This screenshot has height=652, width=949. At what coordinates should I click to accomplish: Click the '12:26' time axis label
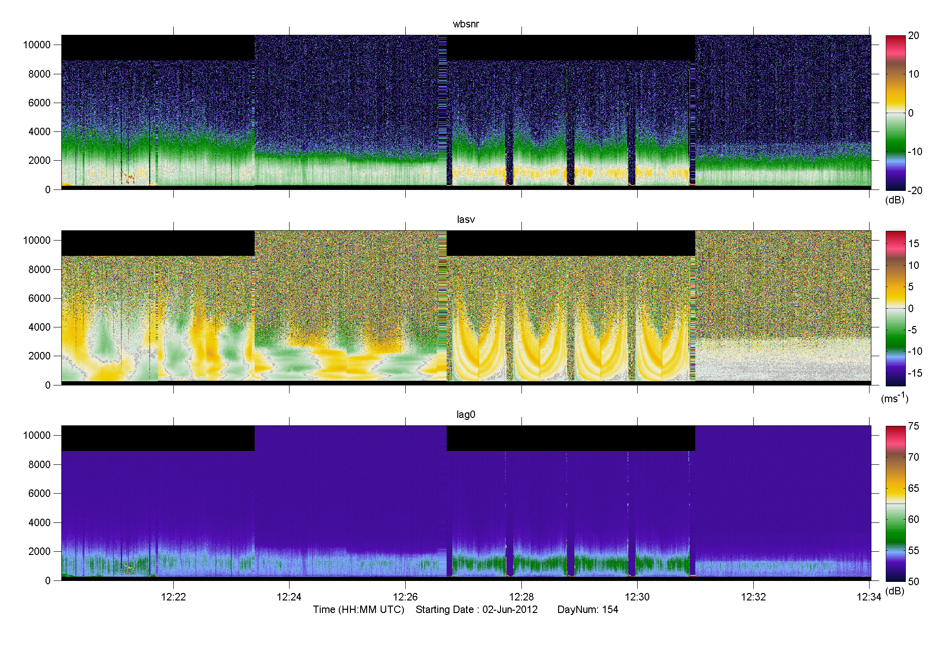point(405,597)
